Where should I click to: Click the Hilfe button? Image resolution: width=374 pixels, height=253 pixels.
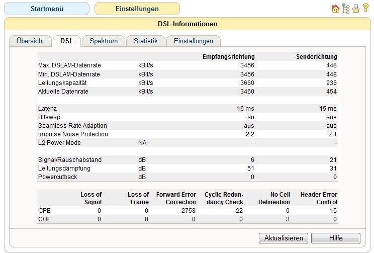[336, 238]
